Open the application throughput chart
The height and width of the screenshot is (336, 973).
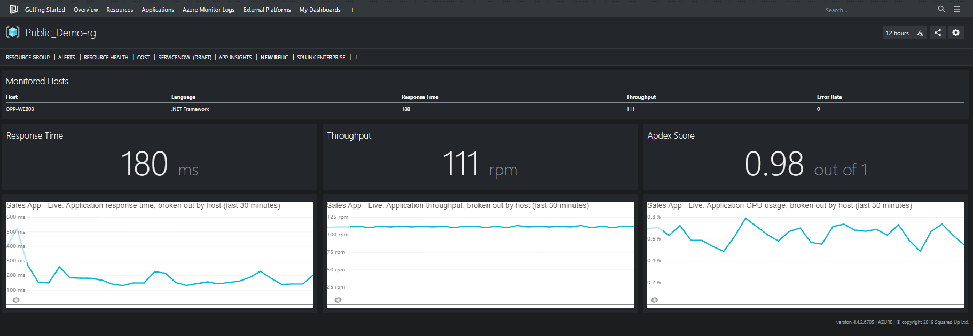(x=480, y=255)
